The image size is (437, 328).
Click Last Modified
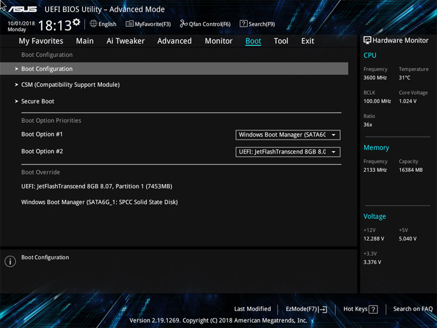tap(252, 309)
